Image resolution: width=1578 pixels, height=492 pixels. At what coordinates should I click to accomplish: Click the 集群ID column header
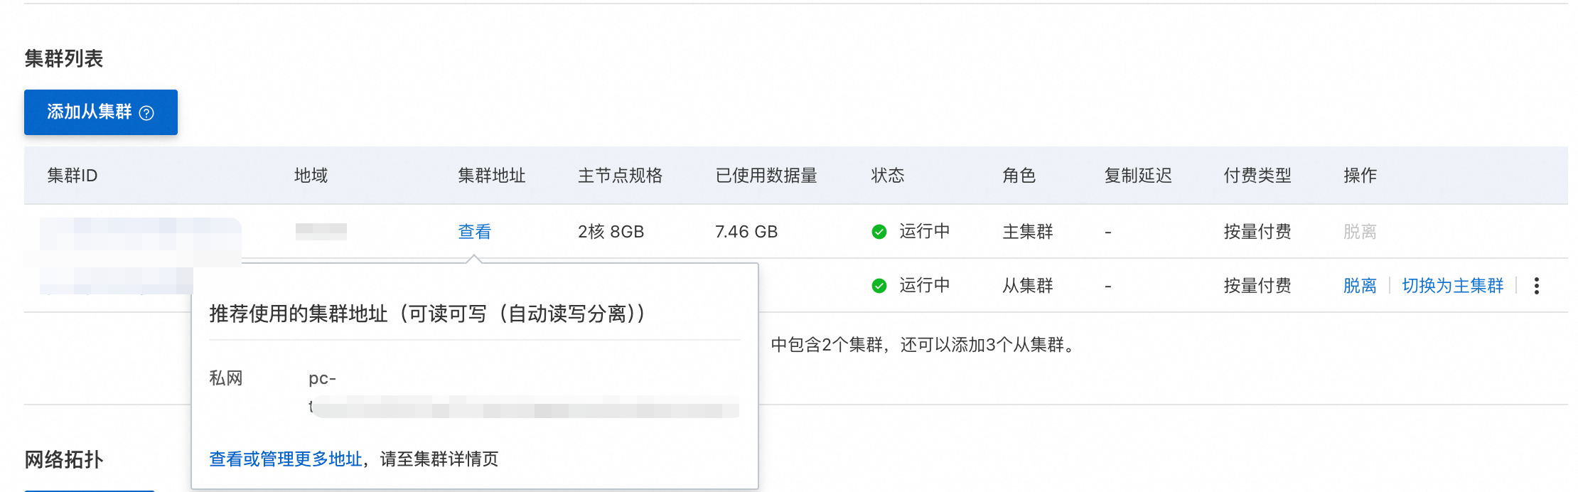tap(73, 176)
